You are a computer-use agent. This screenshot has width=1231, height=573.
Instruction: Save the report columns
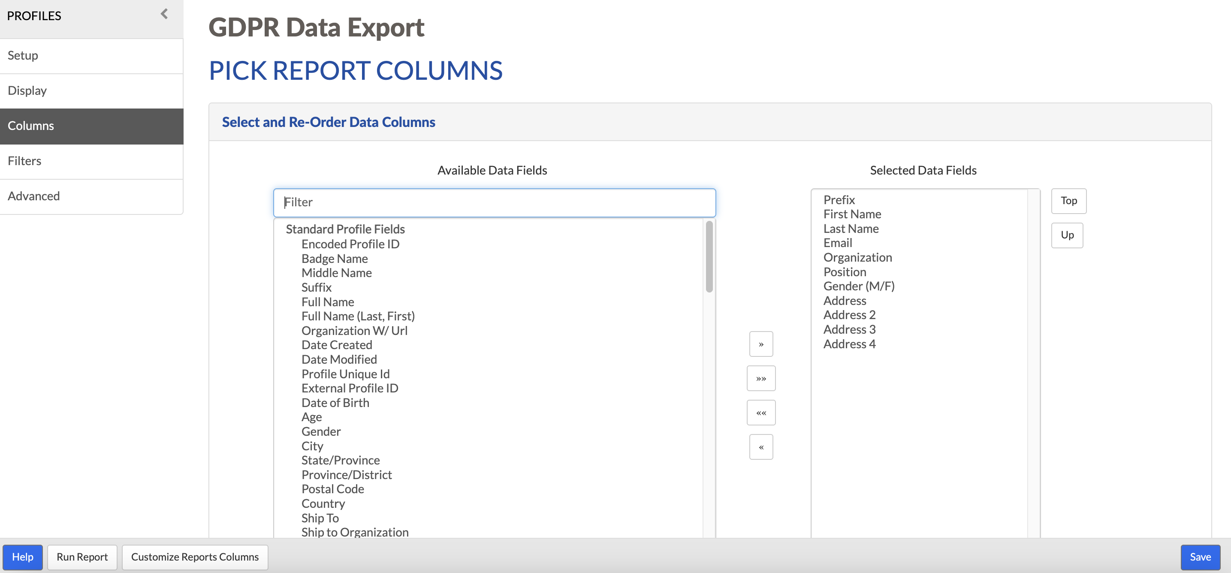point(1200,557)
